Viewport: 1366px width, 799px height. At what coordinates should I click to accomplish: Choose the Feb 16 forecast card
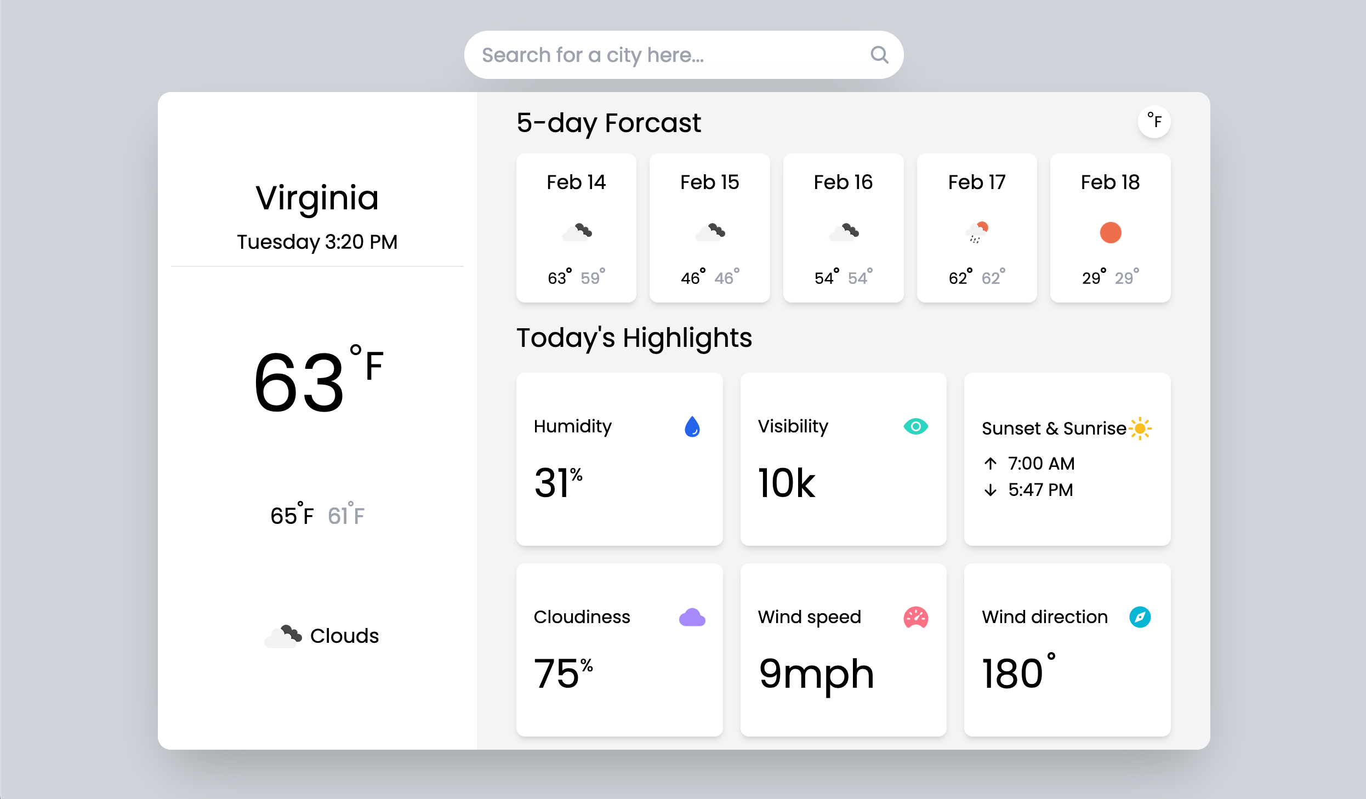[843, 228]
